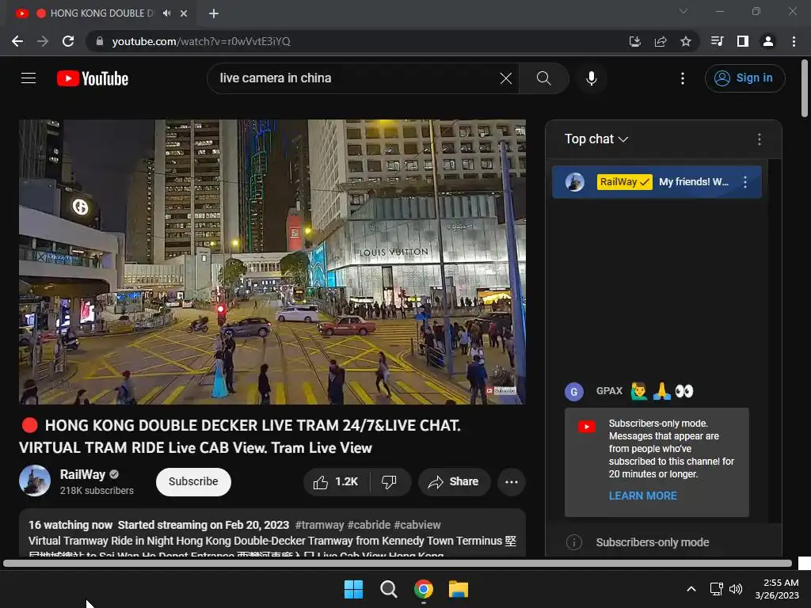The width and height of the screenshot is (811, 608).
Task: Open a new tab with the plus button
Action: (x=214, y=13)
